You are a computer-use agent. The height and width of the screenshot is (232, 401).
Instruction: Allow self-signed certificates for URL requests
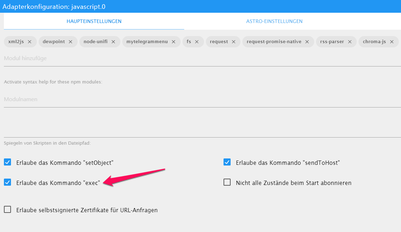[x=7, y=210]
